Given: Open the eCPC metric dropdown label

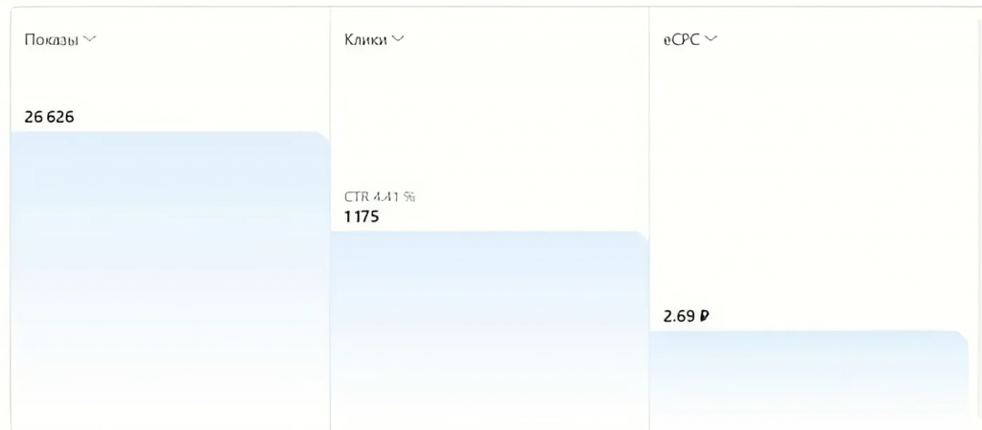Looking at the screenshot, I should pyautogui.click(x=682, y=39).
